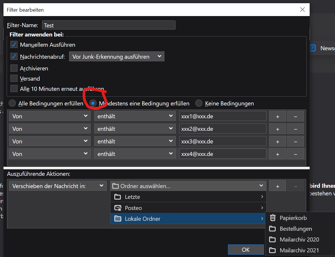Viewport: 335px width, 257px height.
Task: Open the Vor Junk-Erkennung ausführen dropdown
Action: click(x=117, y=57)
